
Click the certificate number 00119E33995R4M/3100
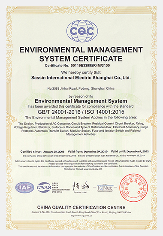[x=89, y=66]
